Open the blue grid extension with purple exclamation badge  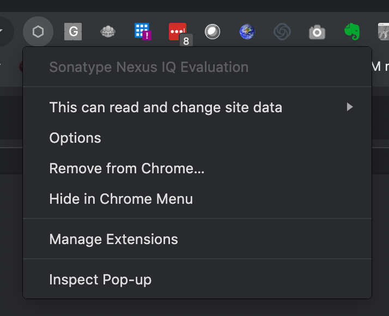pos(143,32)
